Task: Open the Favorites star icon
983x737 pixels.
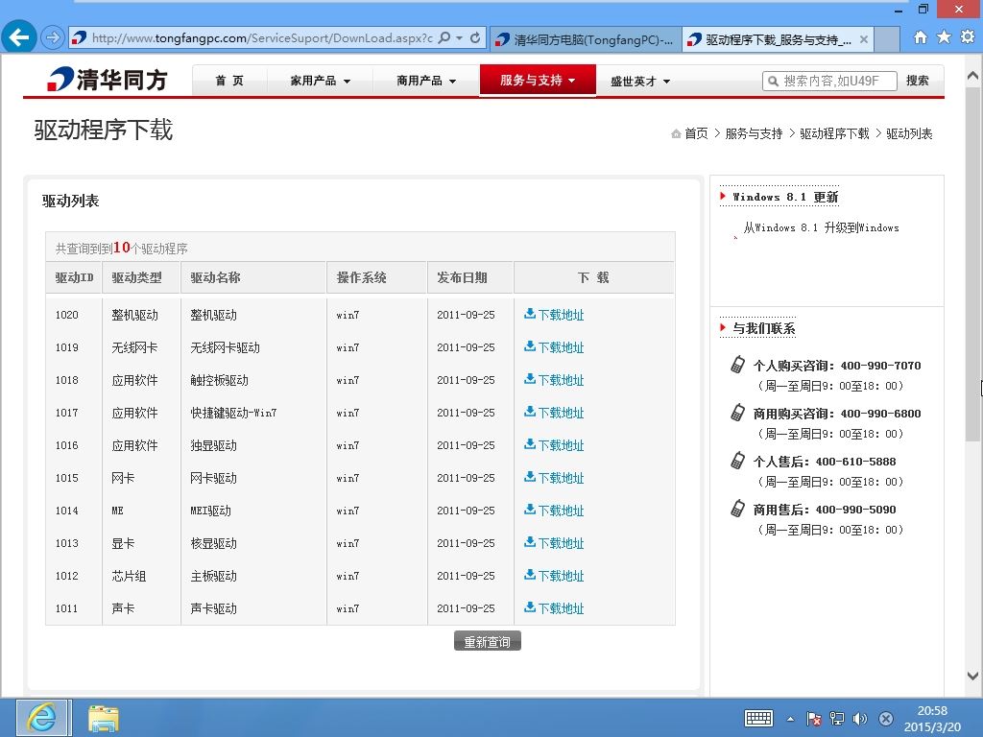Action: point(944,37)
